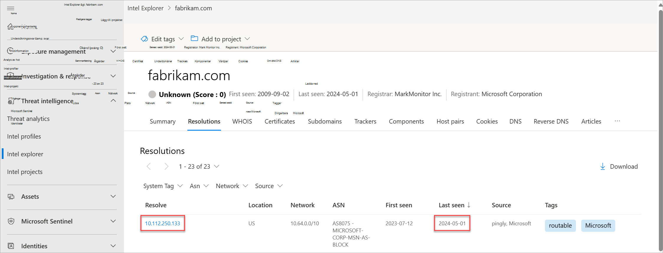Screen dimensions: 663x253
Task: Open the Trackers tab
Action: point(365,121)
